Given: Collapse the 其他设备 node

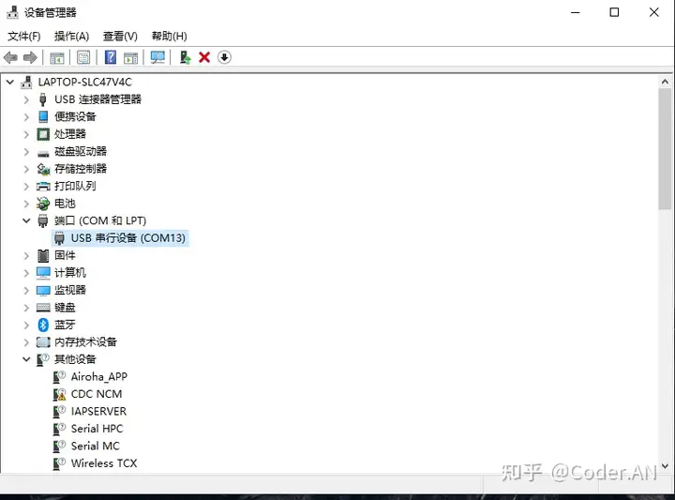Looking at the screenshot, I should coord(26,359).
